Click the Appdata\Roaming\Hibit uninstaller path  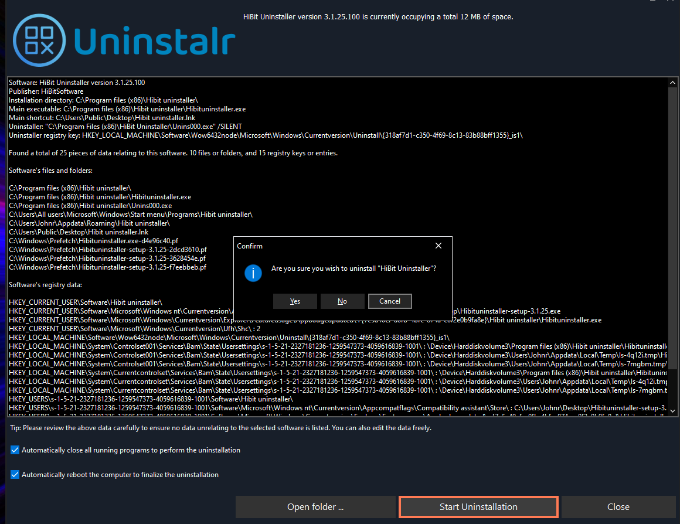click(89, 223)
